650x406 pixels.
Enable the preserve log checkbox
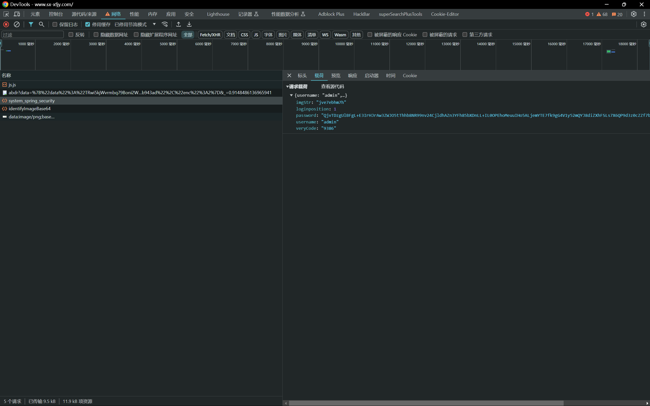click(55, 24)
